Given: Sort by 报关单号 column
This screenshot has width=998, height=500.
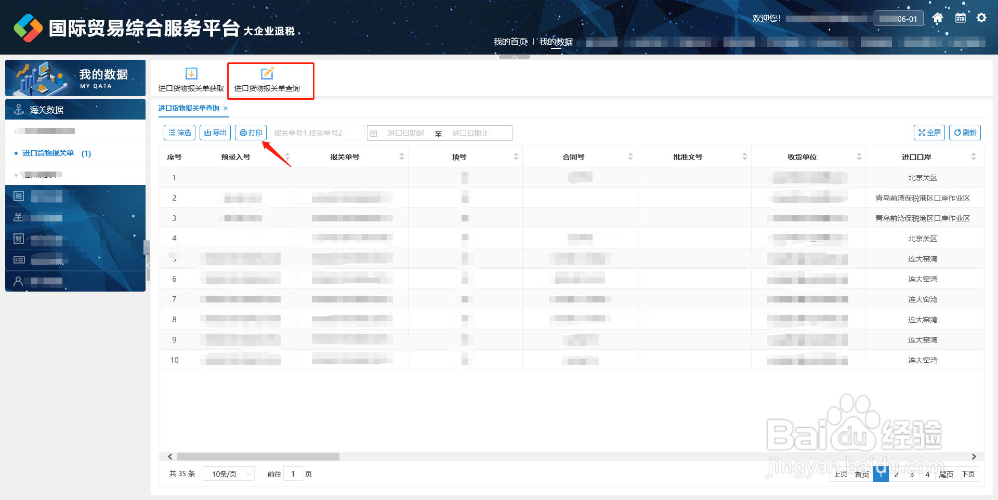Looking at the screenshot, I should click(x=401, y=156).
